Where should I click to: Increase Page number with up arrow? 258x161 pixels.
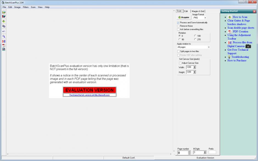click(x=189, y=152)
